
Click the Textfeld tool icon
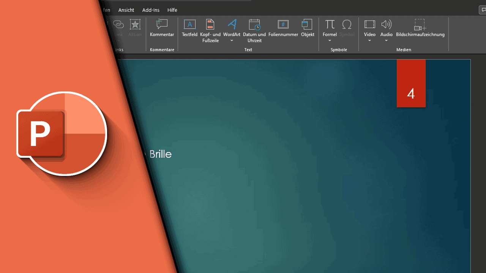pos(189,24)
